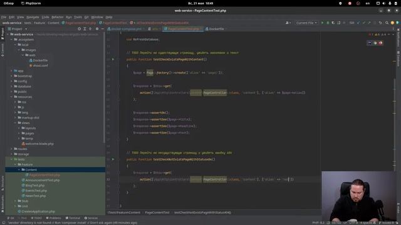Screen dimensions: 401x225
Task: Click Expand All icon in Project panel
Action: pos(85,29)
